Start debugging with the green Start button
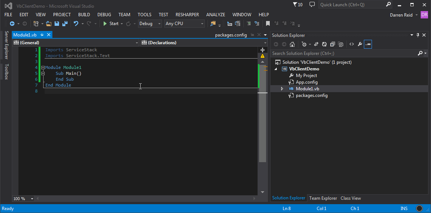Image resolution: width=431 pixels, height=213 pixels. point(111,24)
